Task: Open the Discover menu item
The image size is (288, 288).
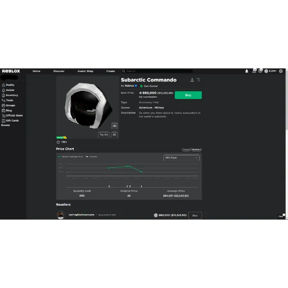Action: click(59, 71)
